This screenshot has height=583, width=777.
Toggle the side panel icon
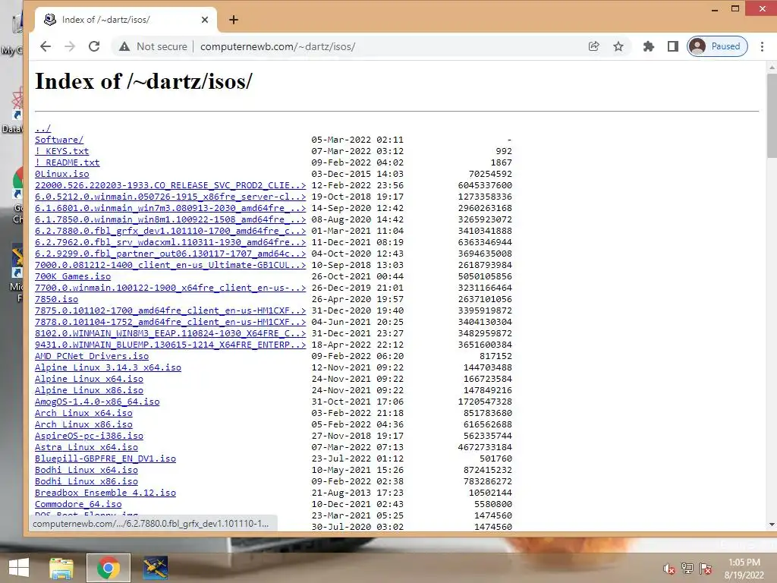(x=672, y=46)
